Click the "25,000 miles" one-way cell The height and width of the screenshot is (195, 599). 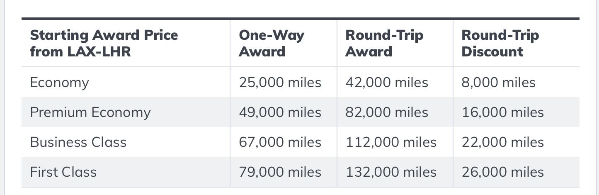(x=280, y=83)
